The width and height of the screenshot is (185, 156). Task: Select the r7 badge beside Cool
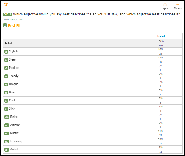6,101
